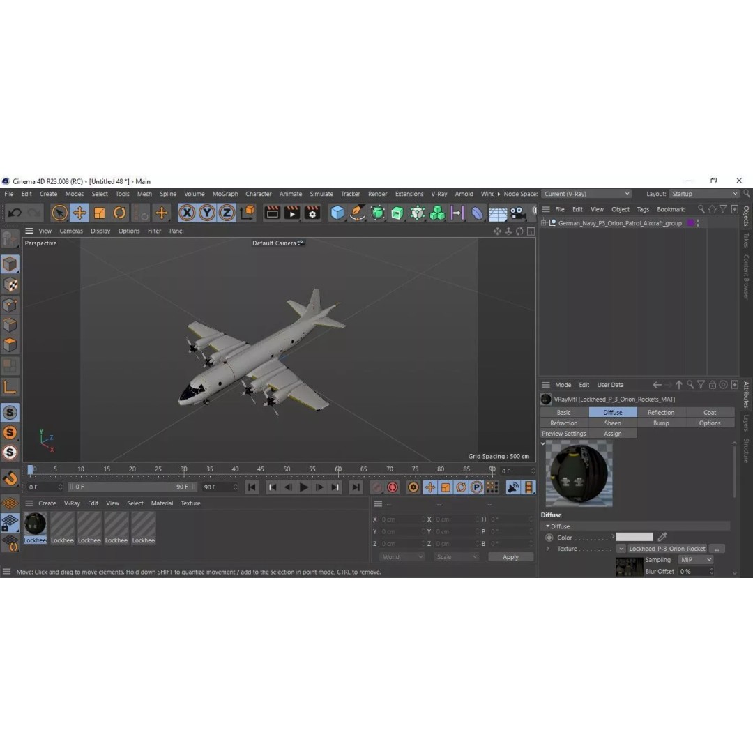Switch to Model mode in left palette
This screenshot has height=753, width=753.
tap(10, 265)
